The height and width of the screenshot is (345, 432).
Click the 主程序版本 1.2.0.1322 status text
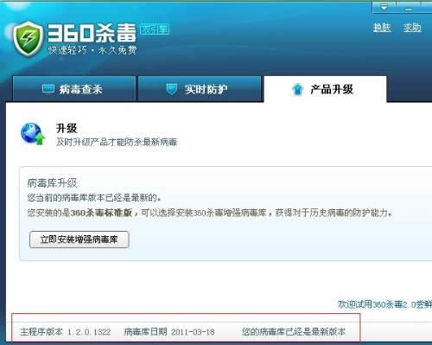coord(66,332)
